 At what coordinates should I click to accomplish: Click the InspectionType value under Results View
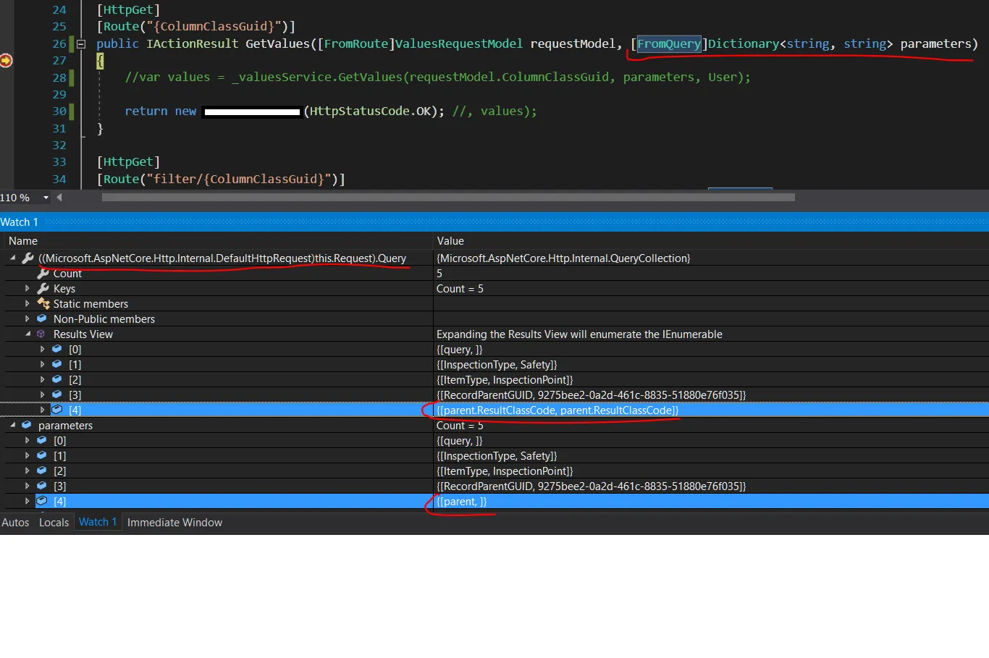[497, 365]
